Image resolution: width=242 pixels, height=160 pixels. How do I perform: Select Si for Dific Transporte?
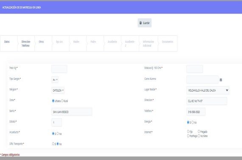point(53,144)
